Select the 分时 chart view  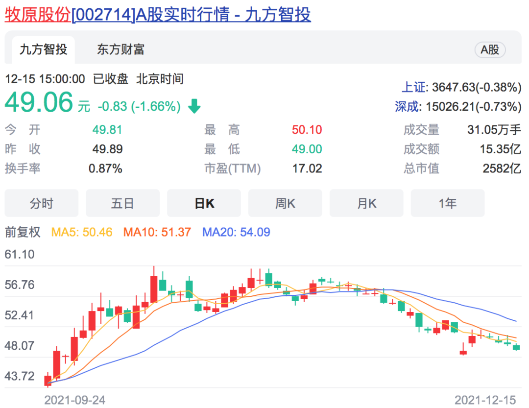click(41, 203)
